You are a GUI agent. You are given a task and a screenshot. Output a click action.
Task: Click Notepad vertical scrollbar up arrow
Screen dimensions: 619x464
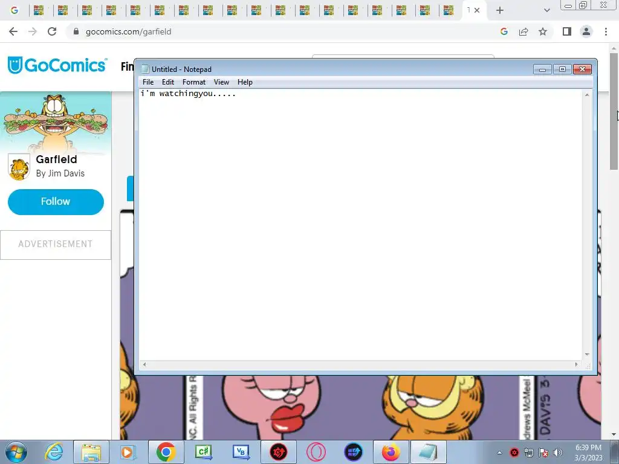[587, 95]
